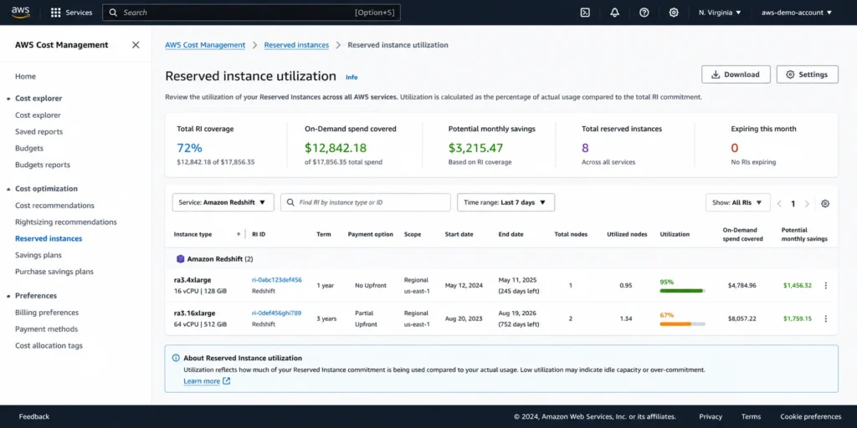
Task: Follow Reserved instances breadcrumb link
Action: click(x=296, y=45)
